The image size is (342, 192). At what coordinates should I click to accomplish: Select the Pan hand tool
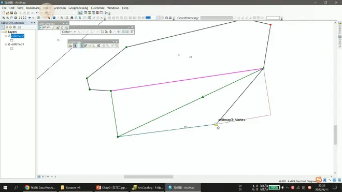11,18
